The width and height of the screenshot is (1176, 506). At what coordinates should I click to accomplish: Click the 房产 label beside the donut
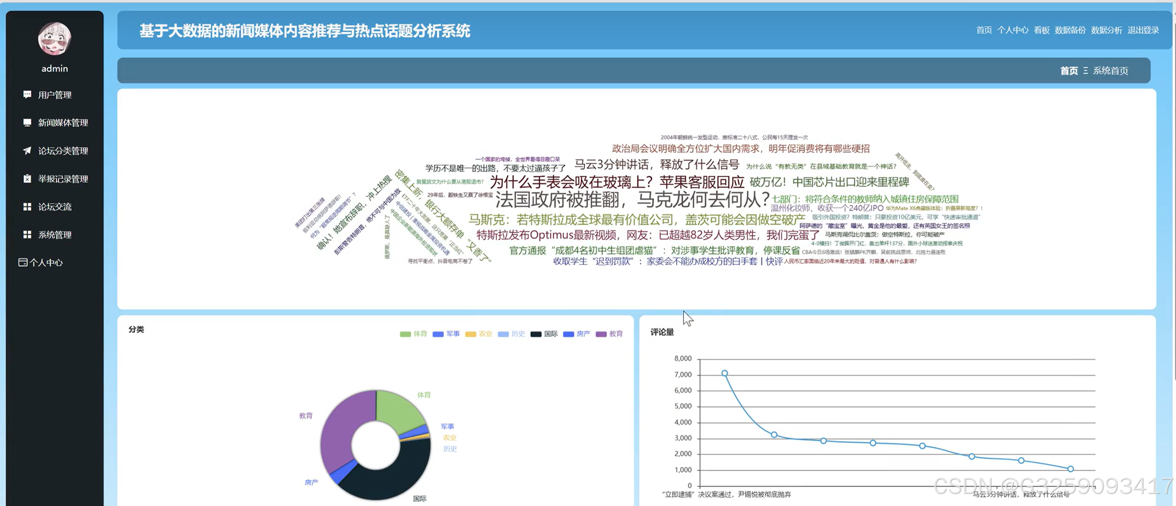coord(312,482)
